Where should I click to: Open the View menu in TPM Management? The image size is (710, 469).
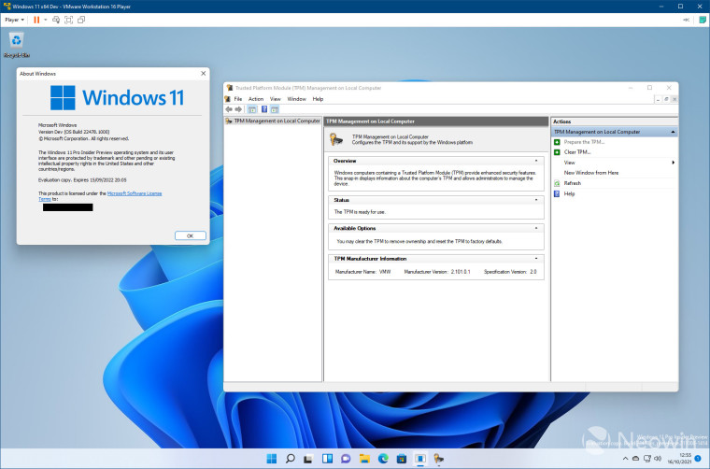(276, 99)
